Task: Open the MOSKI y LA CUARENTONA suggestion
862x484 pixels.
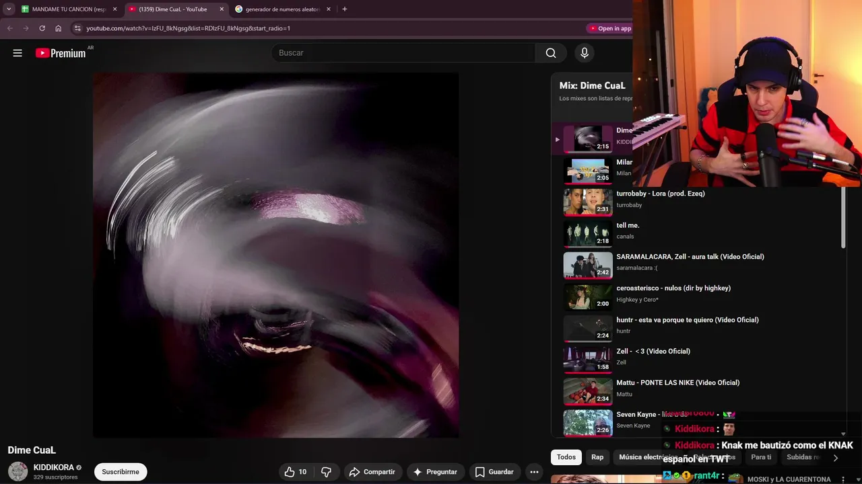Action: click(789, 479)
